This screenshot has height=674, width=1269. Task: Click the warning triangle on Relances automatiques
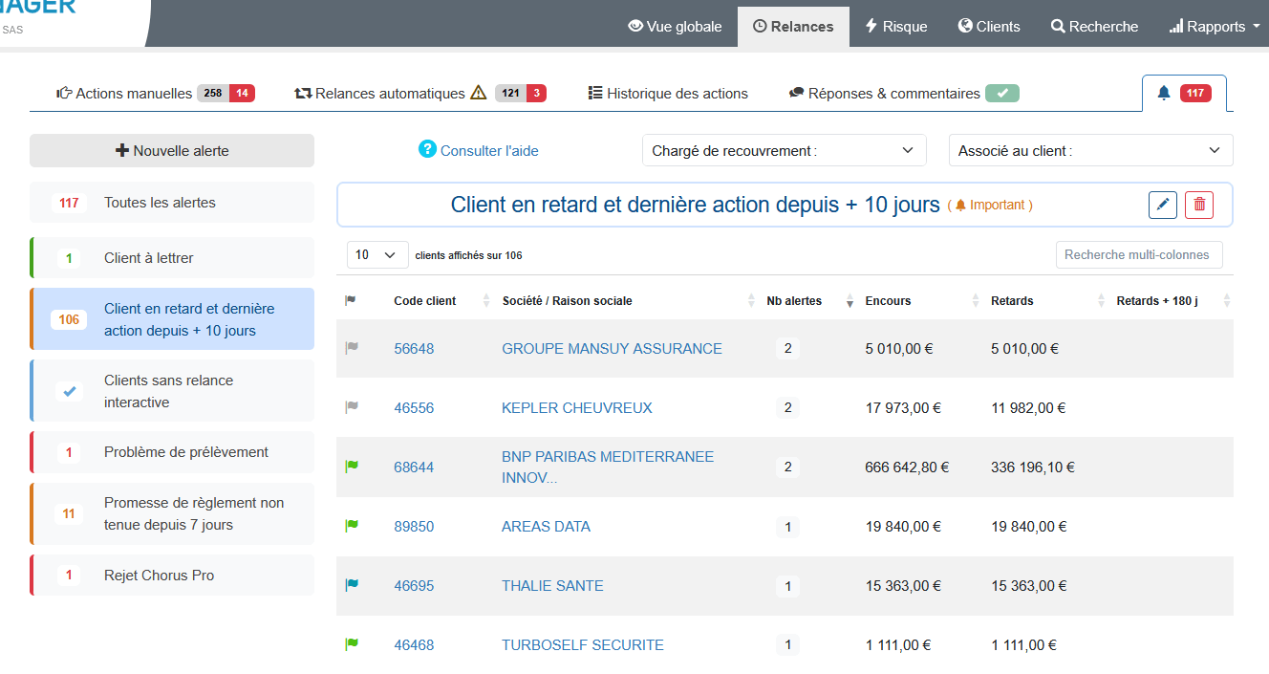coord(479,93)
